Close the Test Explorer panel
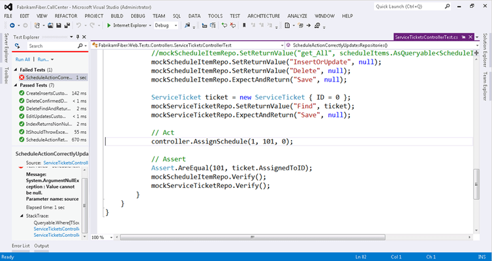This screenshot has height=261, width=492. point(84,35)
